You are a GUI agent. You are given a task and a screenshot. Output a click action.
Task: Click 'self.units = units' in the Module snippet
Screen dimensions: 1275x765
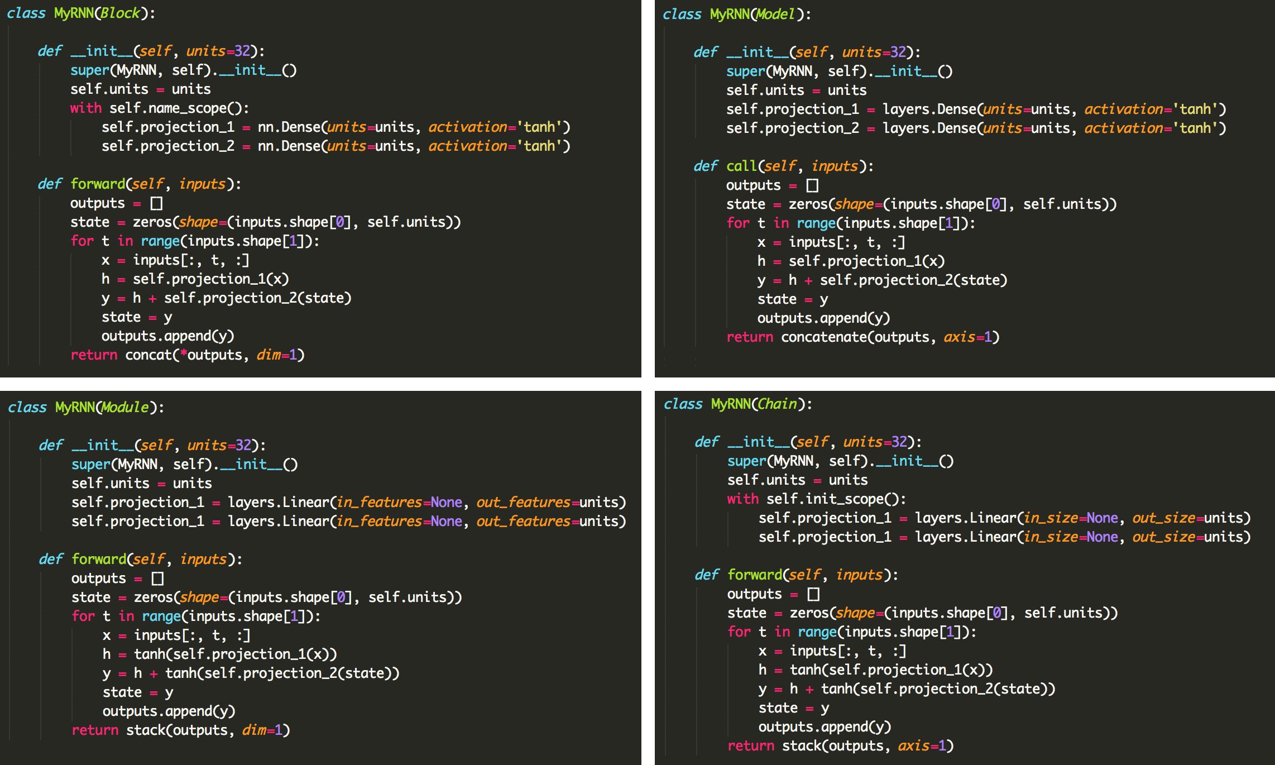tap(142, 484)
